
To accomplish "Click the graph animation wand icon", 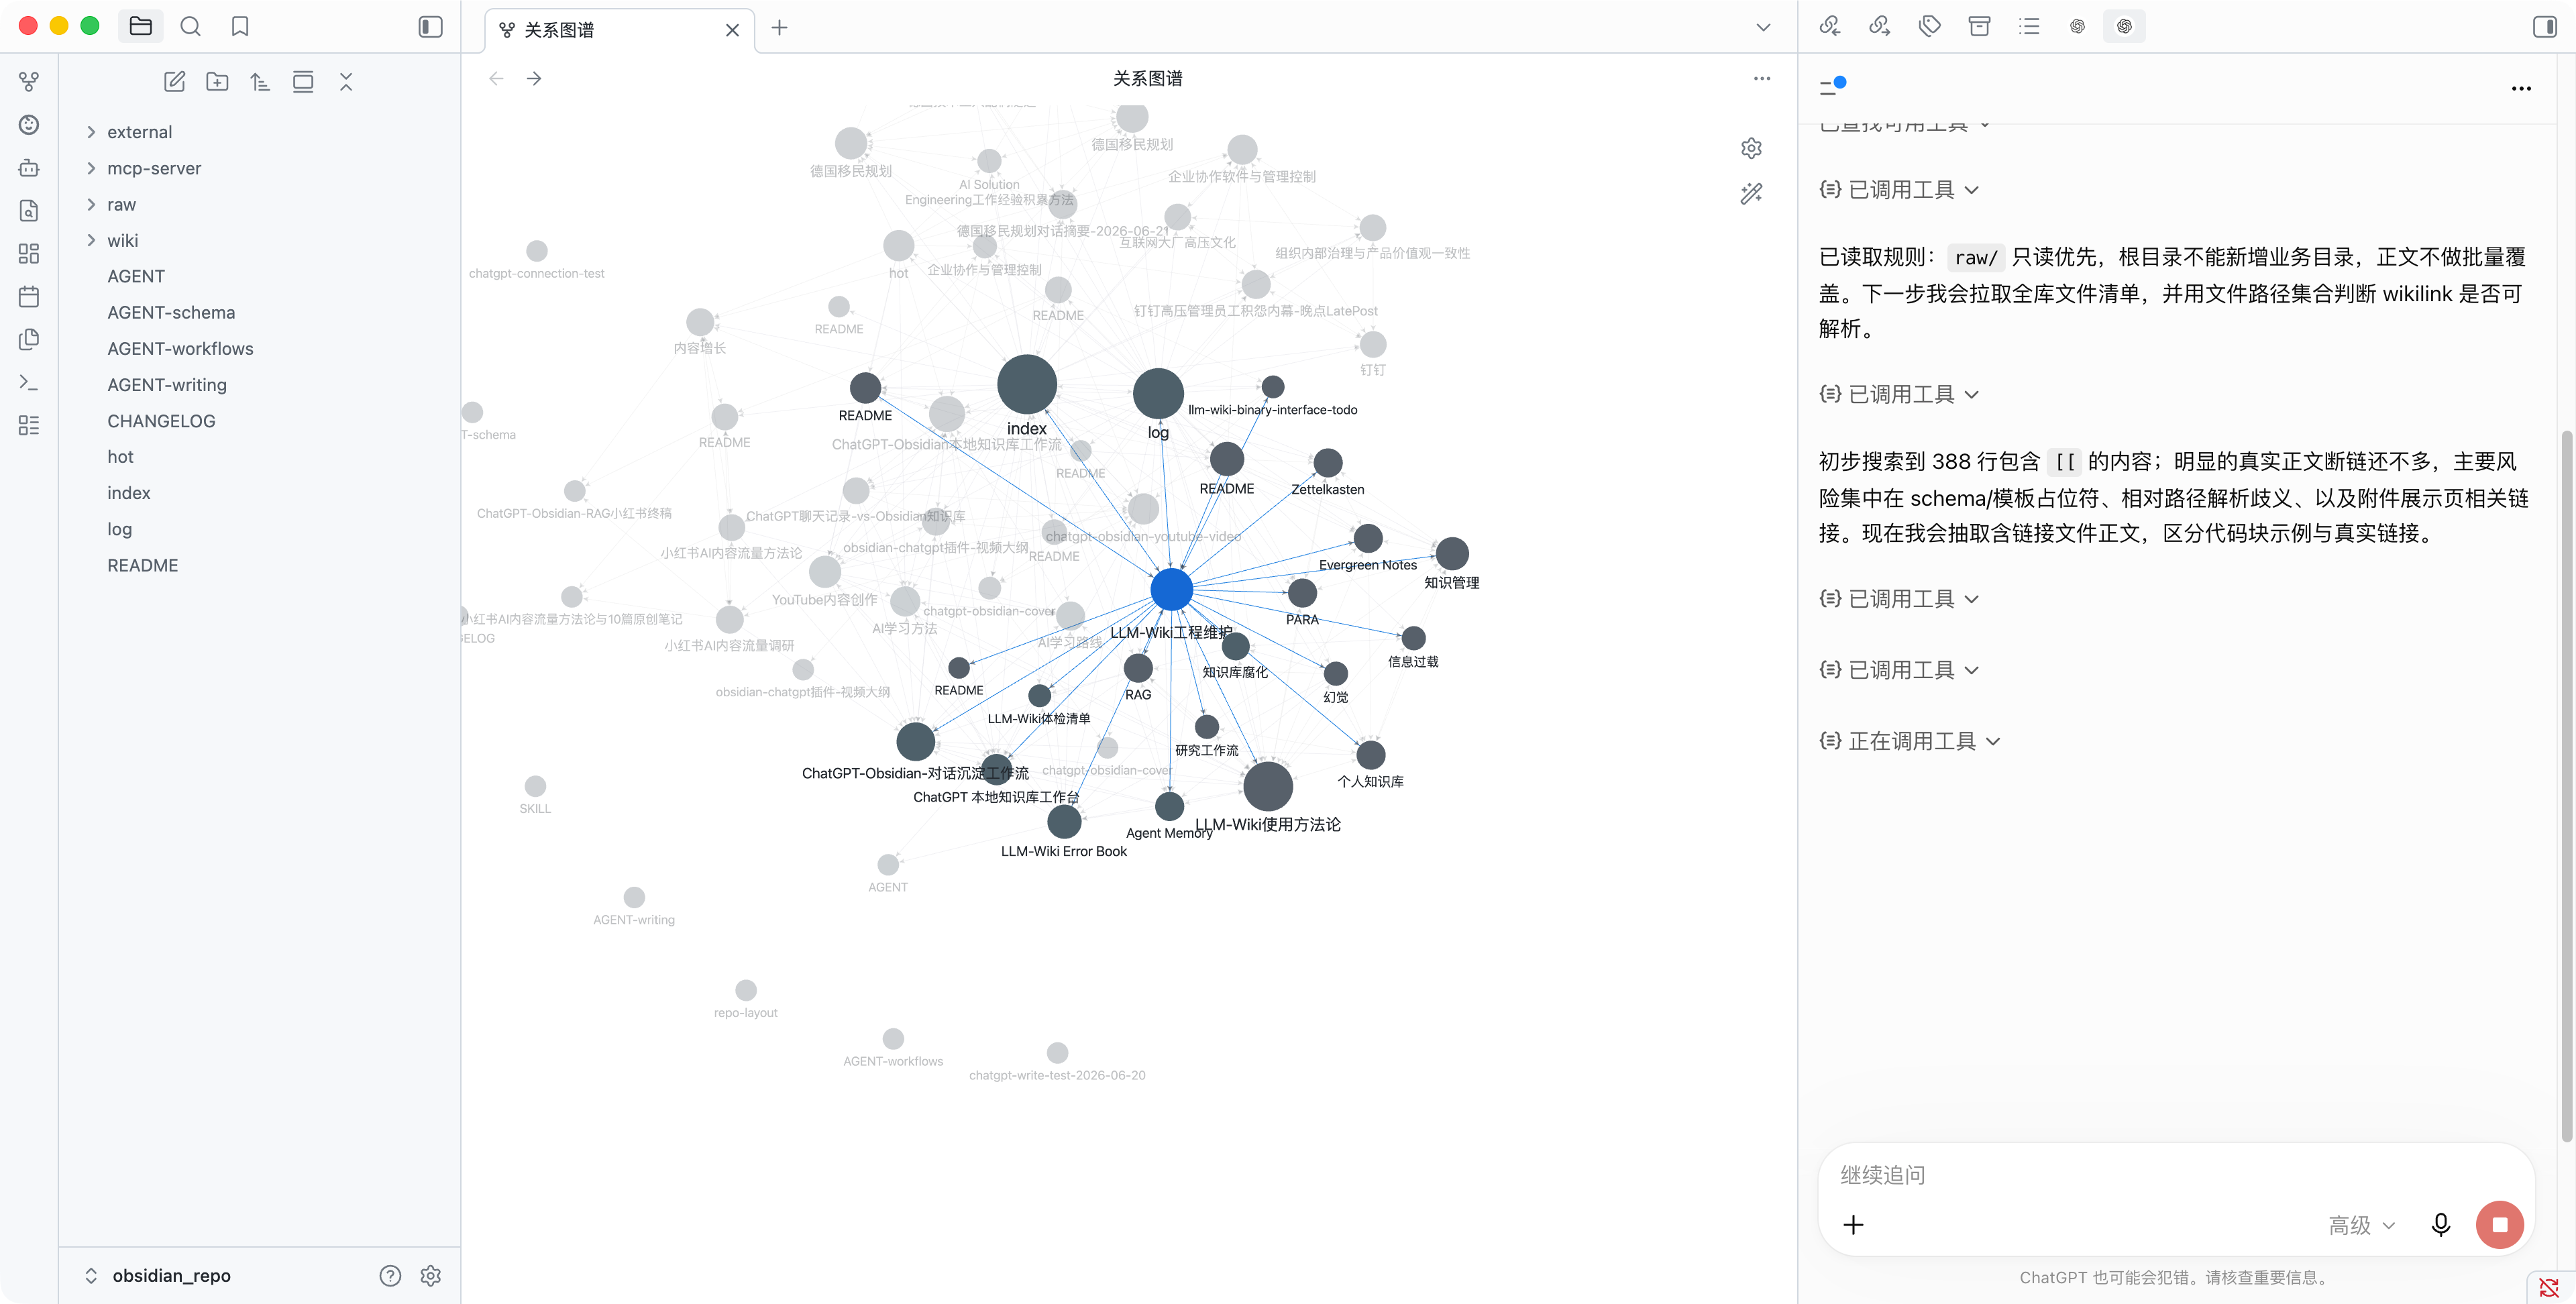I will [x=1751, y=193].
